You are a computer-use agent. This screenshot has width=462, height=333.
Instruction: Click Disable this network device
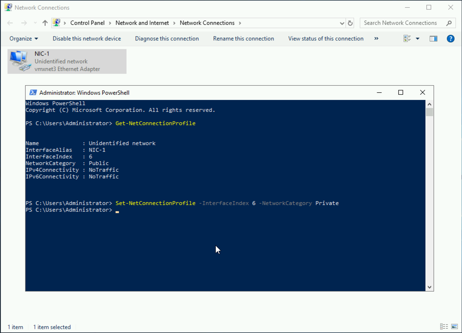(x=87, y=39)
